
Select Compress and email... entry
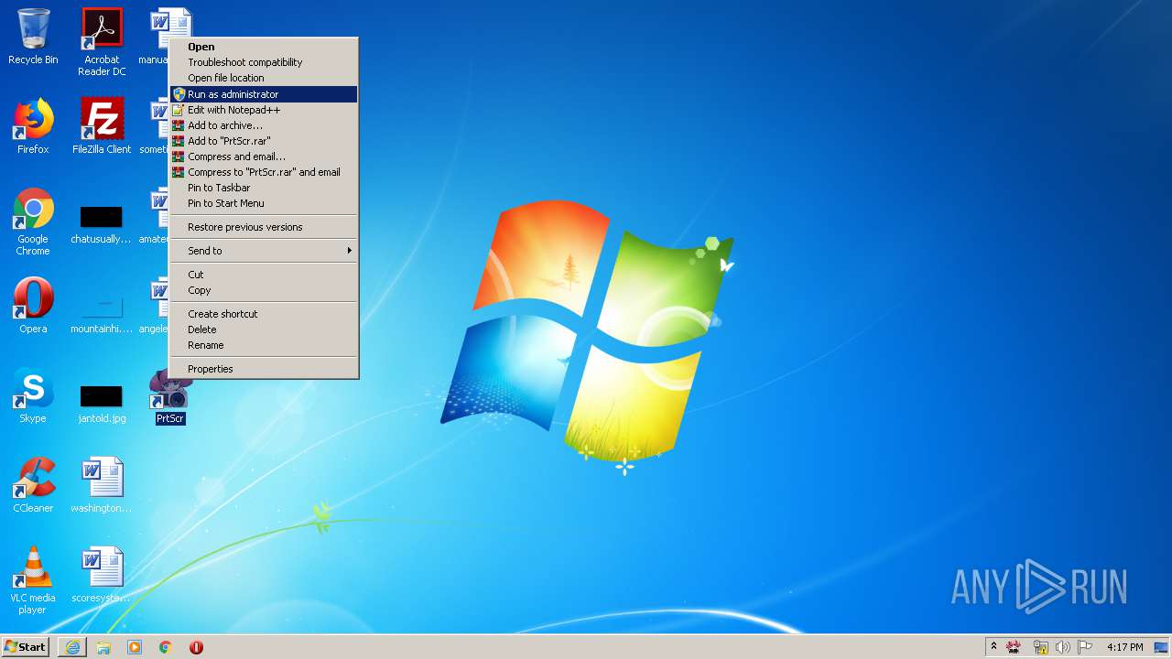[264, 157]
